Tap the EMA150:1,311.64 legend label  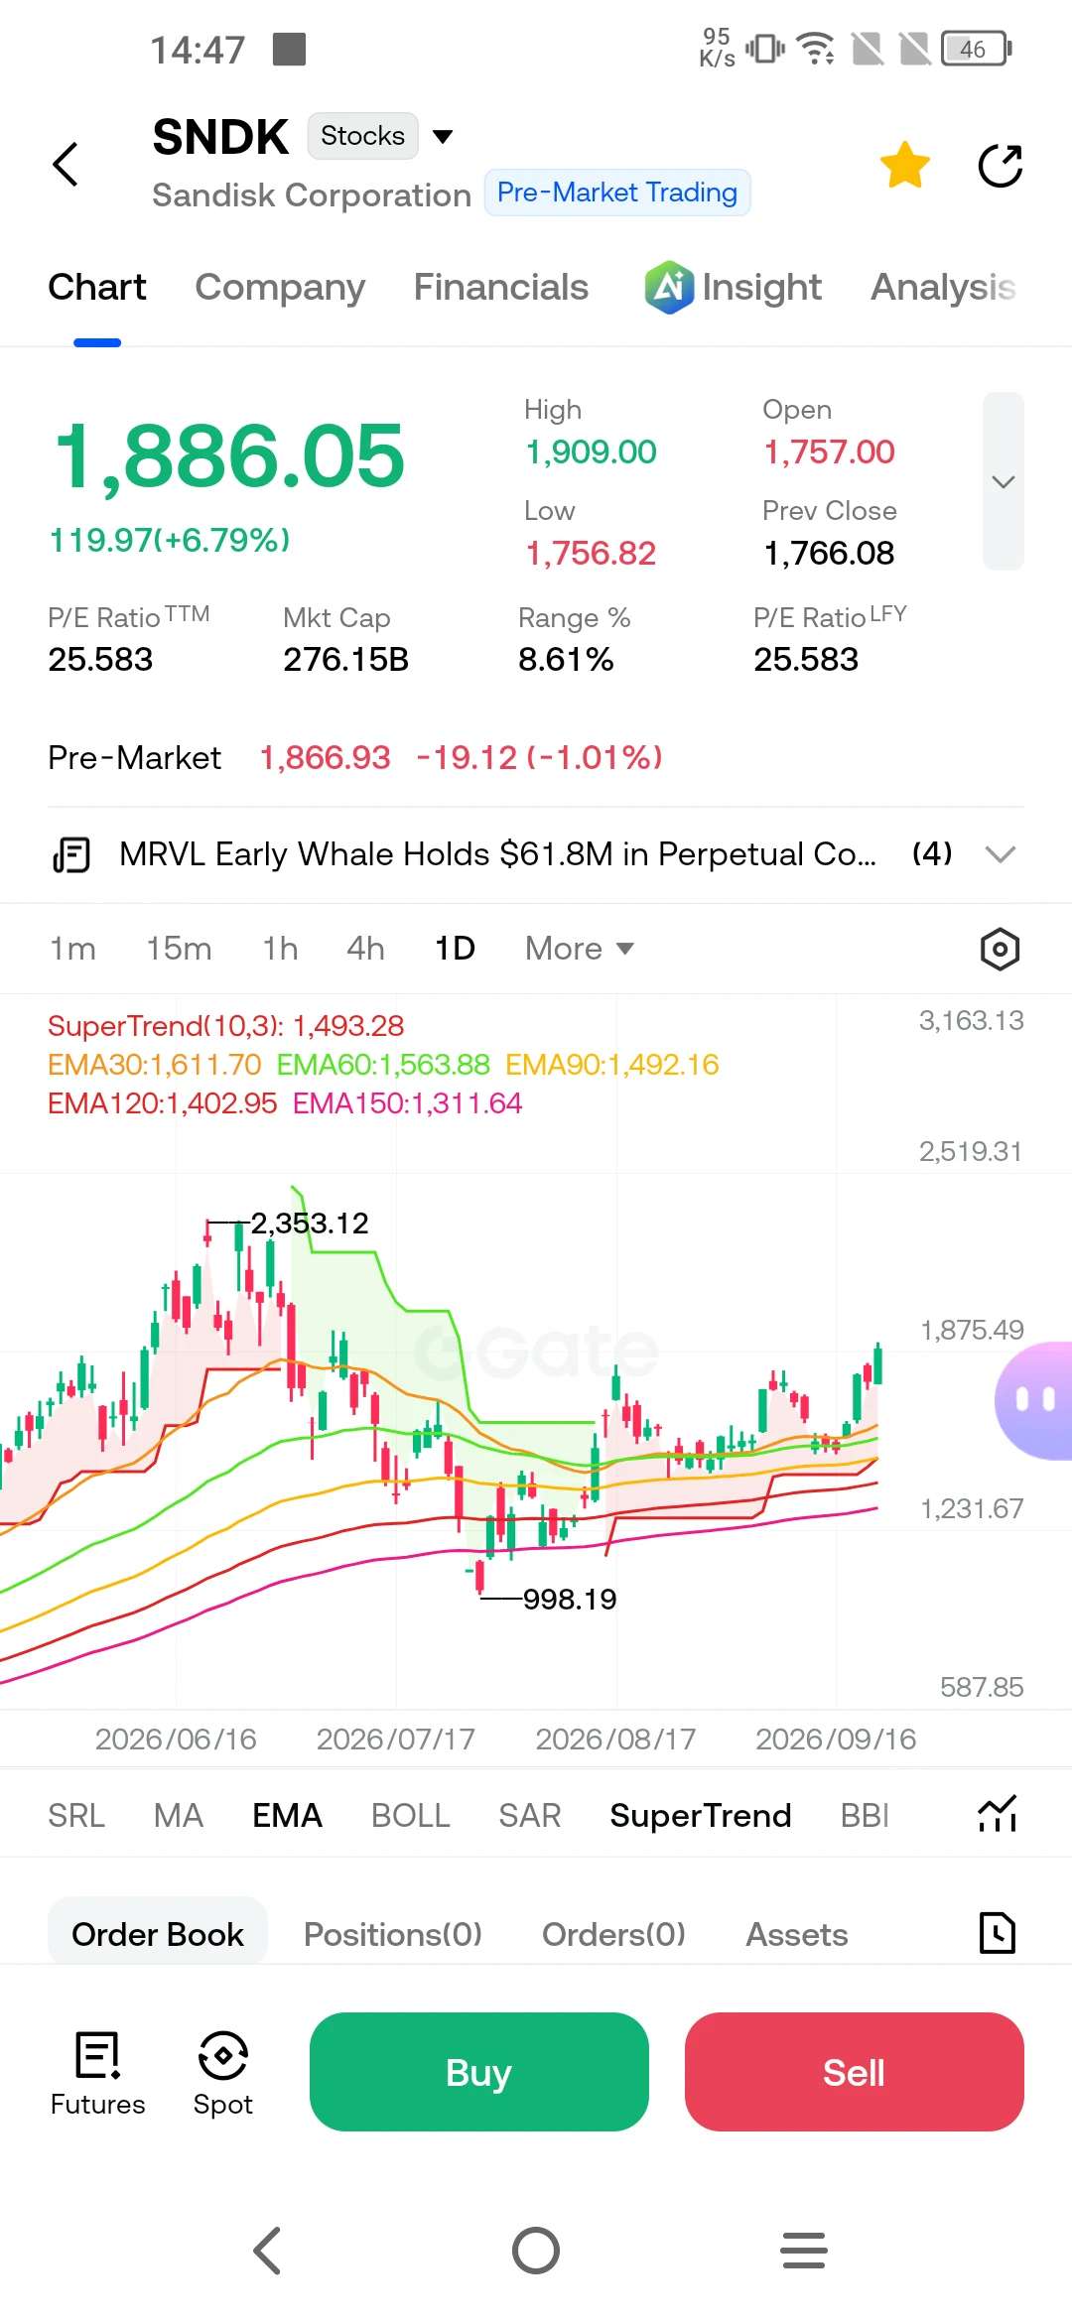[x=407, y=1103]
